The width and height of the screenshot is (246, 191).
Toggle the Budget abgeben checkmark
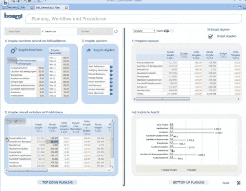210,37
